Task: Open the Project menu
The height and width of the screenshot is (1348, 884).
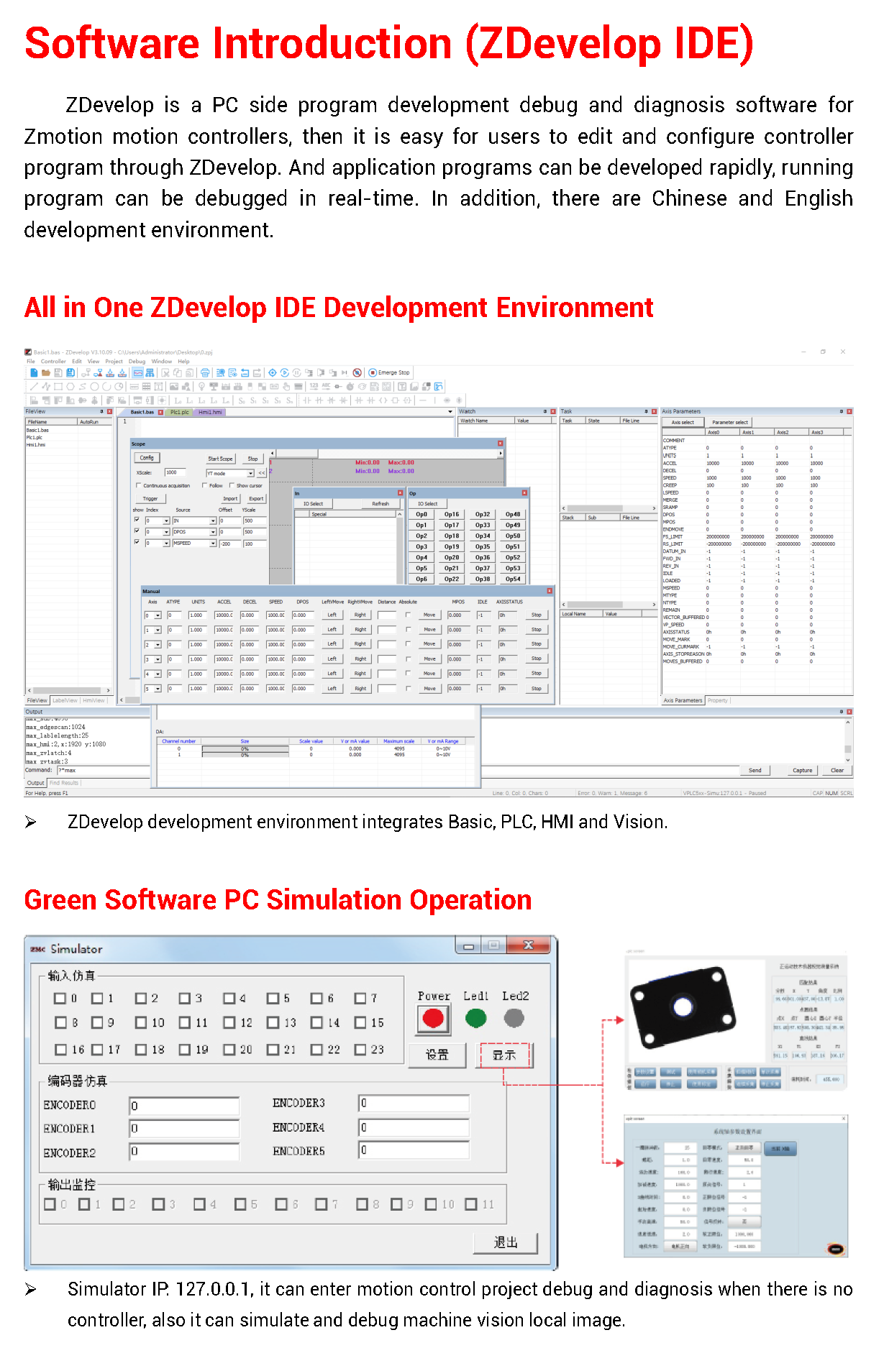Action: pyautogui.click(x=114, y=362)
